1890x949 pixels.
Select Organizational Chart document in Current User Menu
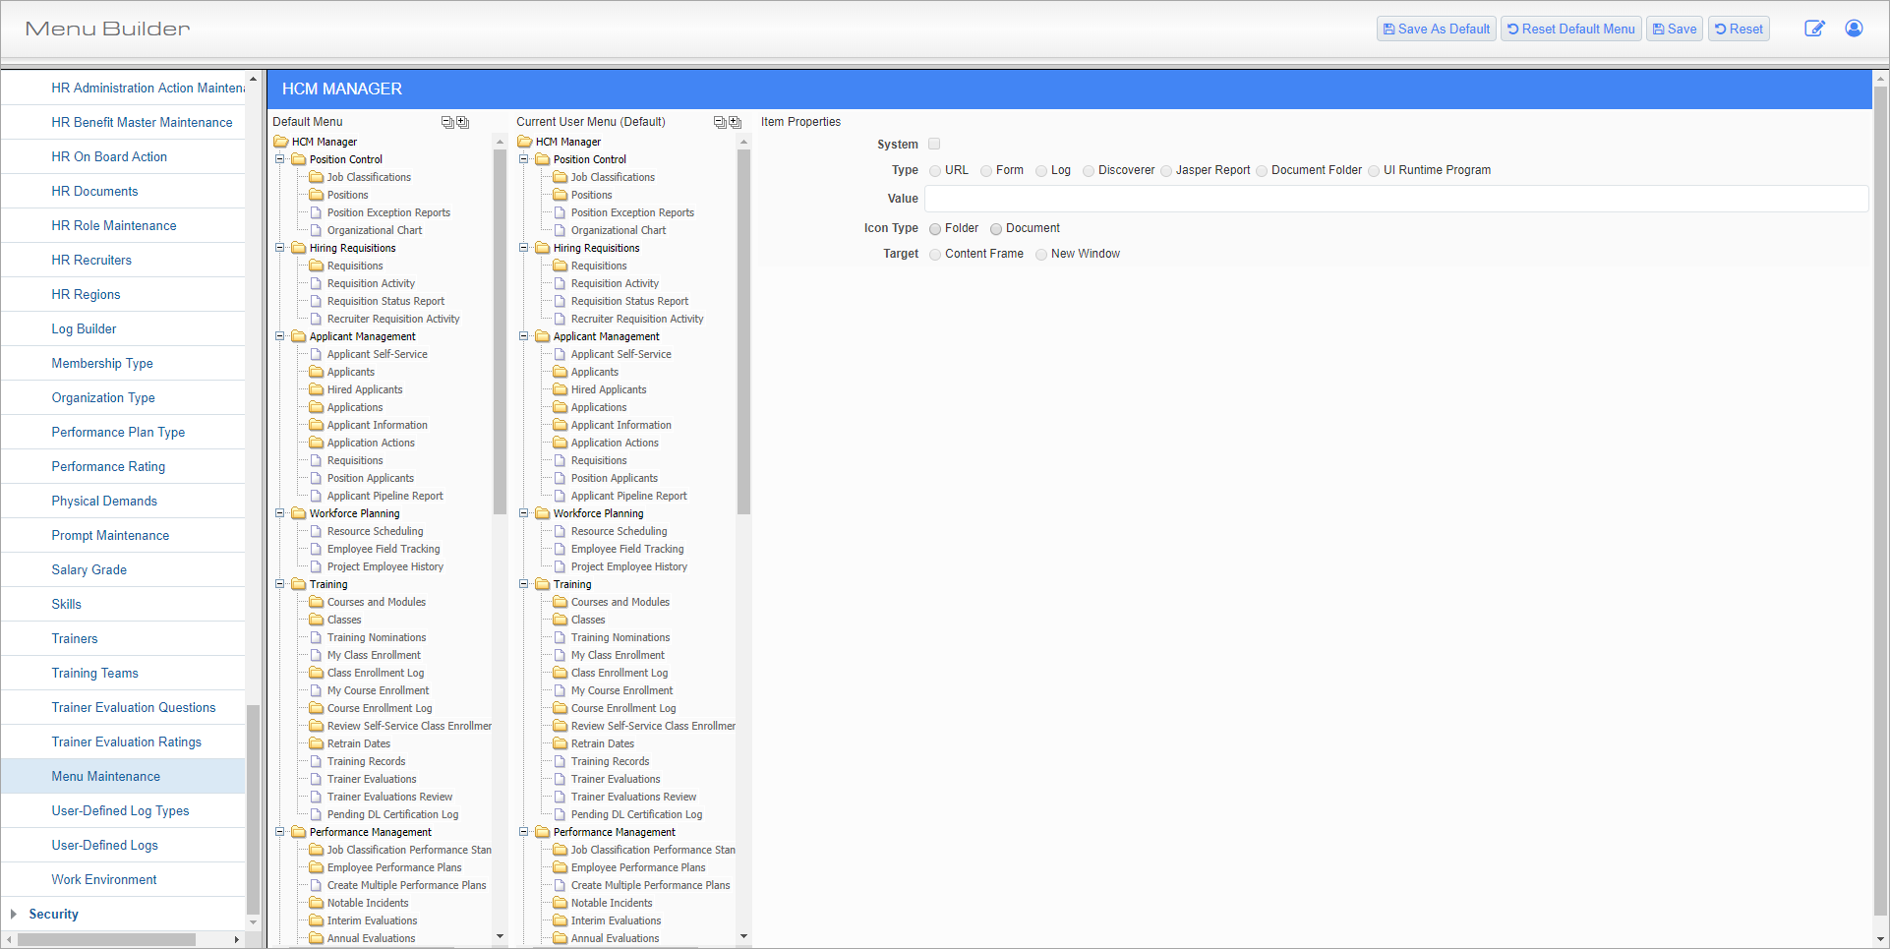pyautogui.click(x=618, y=230)
